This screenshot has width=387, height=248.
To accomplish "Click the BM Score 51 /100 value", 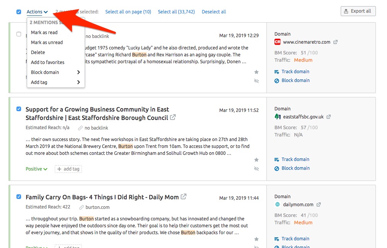I will 309,53.
